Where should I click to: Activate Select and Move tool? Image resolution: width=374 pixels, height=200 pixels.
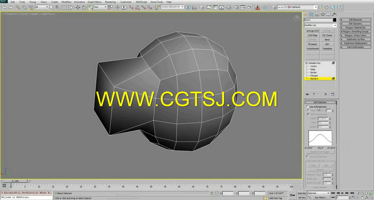click(78, 7)
